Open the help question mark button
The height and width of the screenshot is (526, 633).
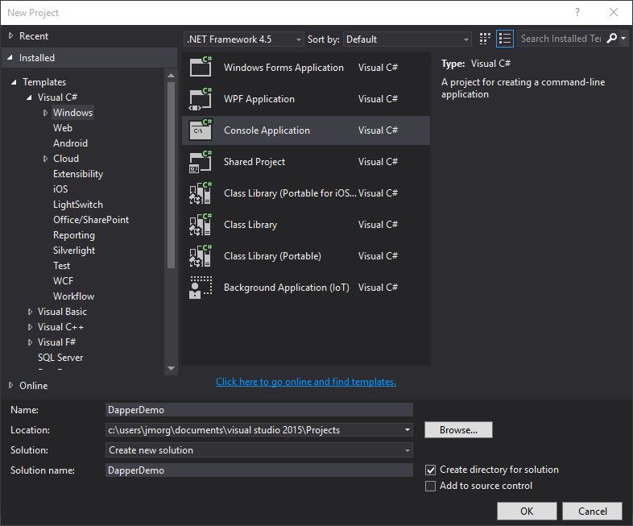(577, 13)
